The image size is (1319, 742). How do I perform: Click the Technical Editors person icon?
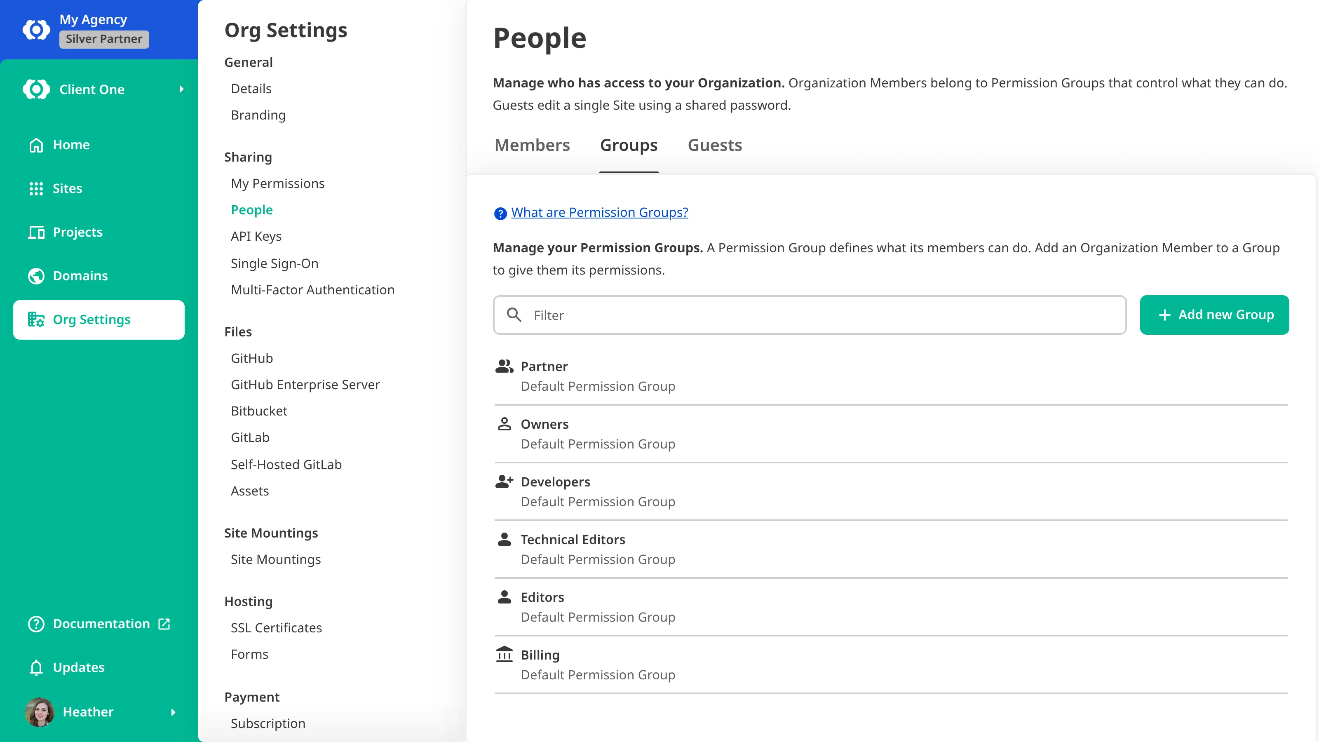504,539
